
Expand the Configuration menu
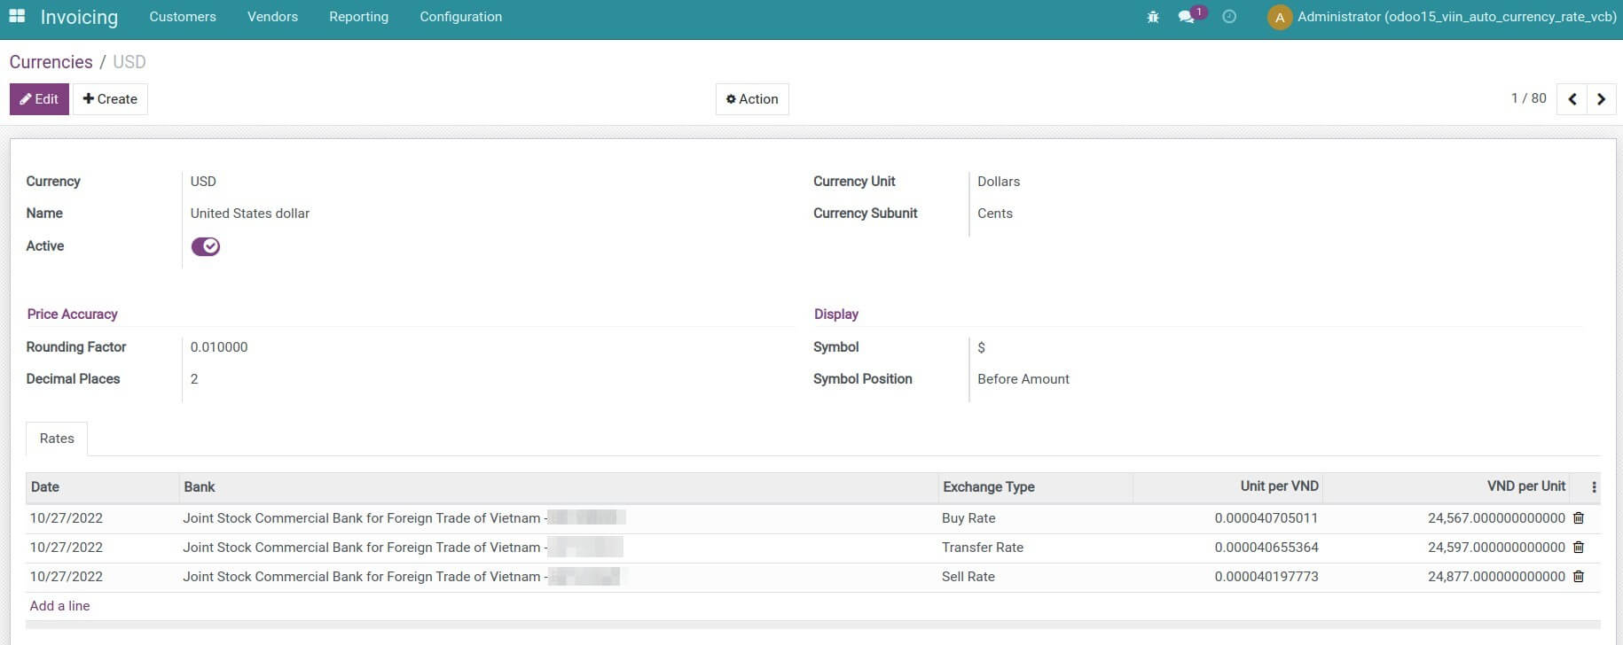point(460,17)
